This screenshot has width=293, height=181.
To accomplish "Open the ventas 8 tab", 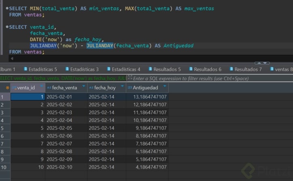I will tap(281, 69).
